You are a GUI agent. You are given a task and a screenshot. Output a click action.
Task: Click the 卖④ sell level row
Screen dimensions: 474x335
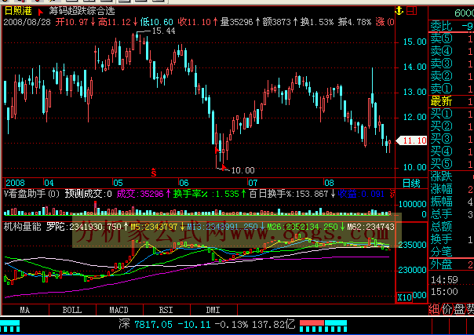coord(452,51)
